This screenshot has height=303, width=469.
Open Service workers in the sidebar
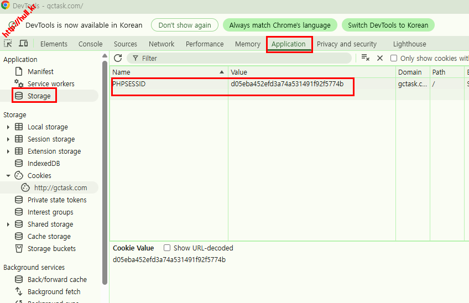pos(50,83)
